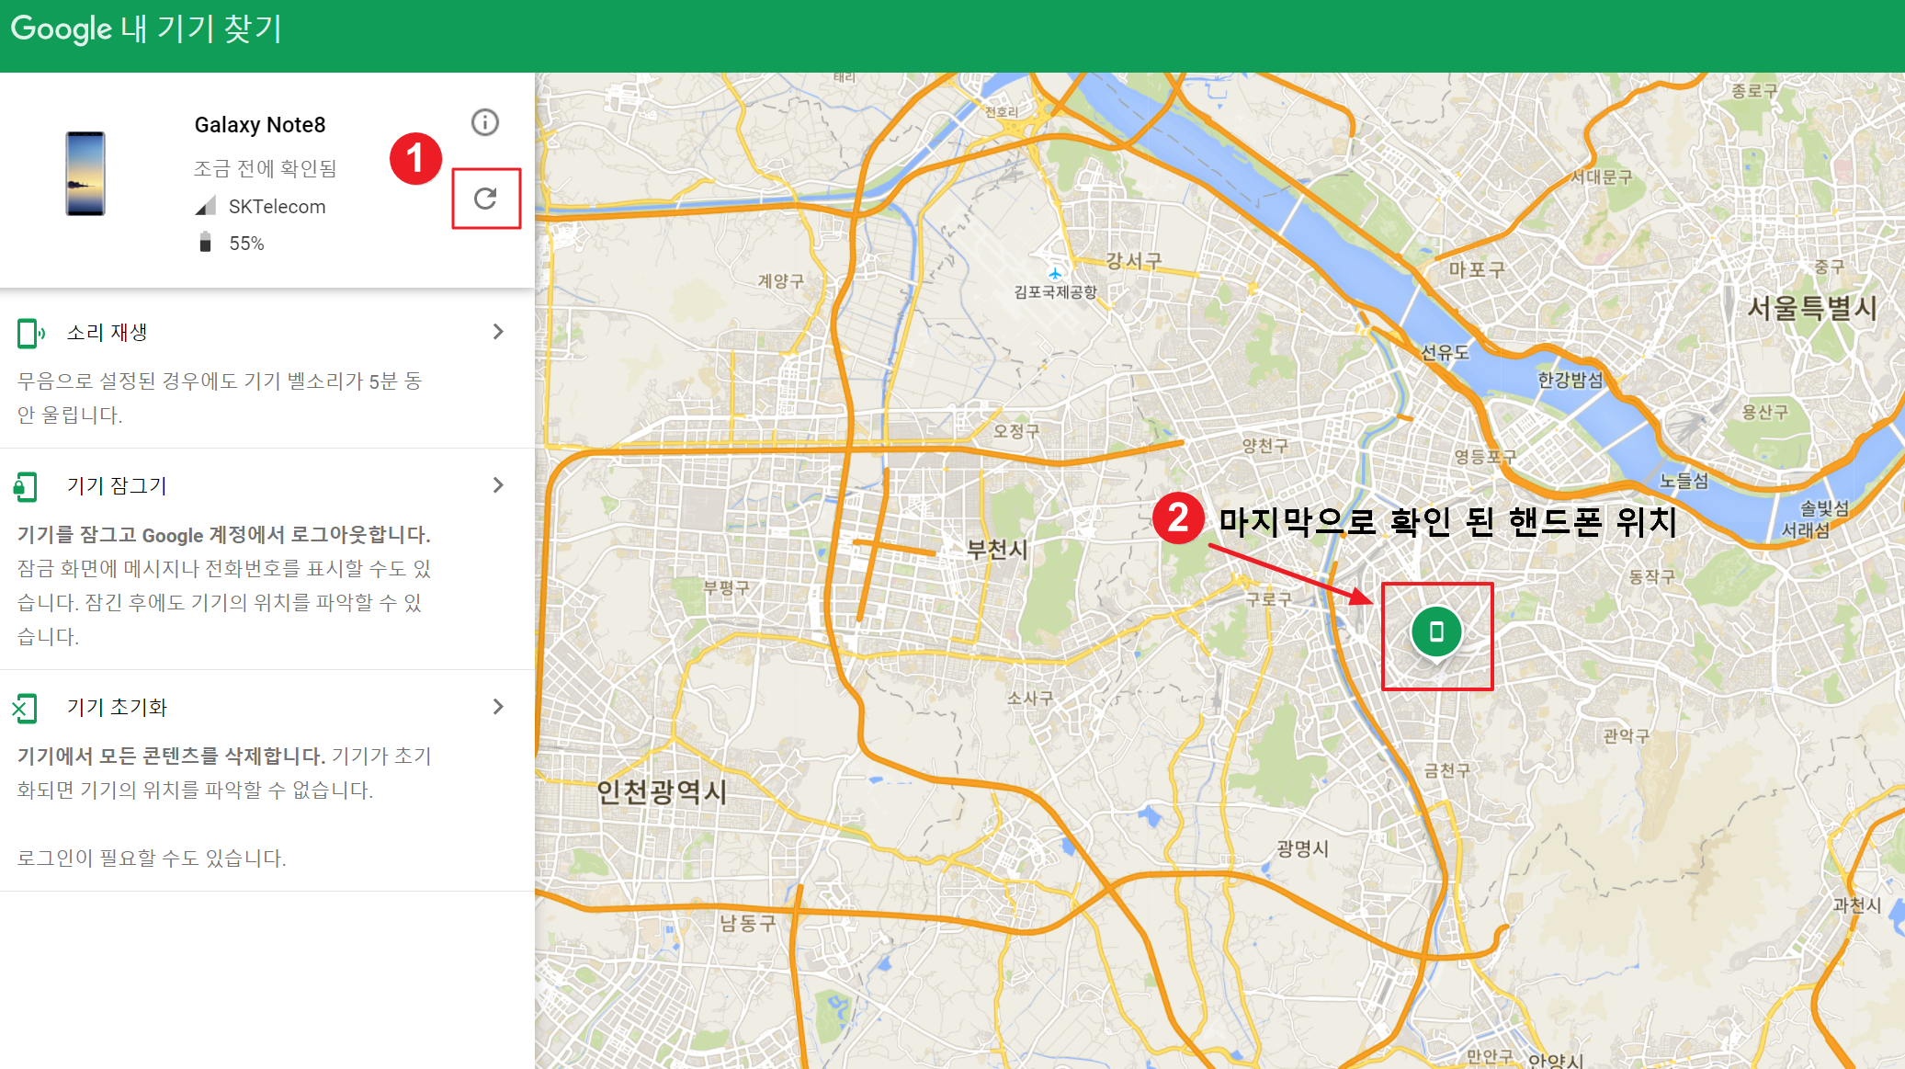The image size is (1905, 1069).
Task: Open the device info icon
Action: click(x=485, y=122)
